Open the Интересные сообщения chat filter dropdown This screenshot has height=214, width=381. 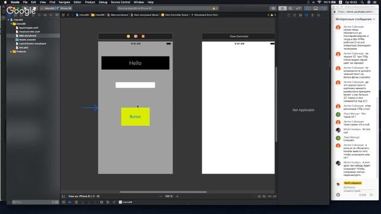click(355, 19)
